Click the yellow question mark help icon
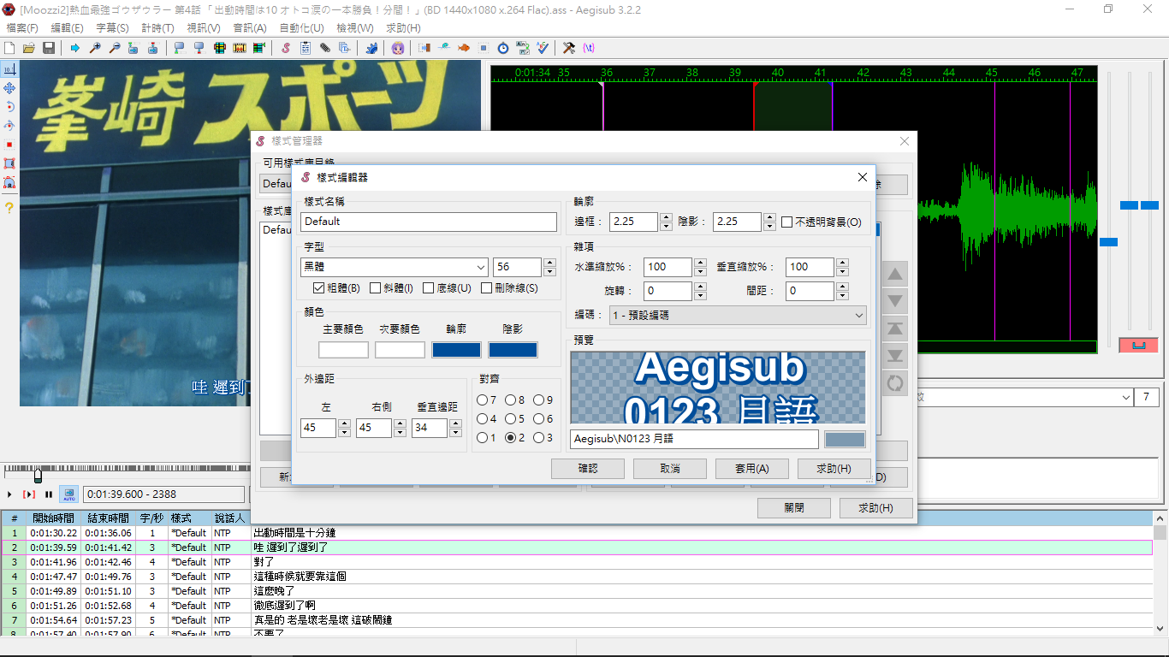 (x=9, y=208)
